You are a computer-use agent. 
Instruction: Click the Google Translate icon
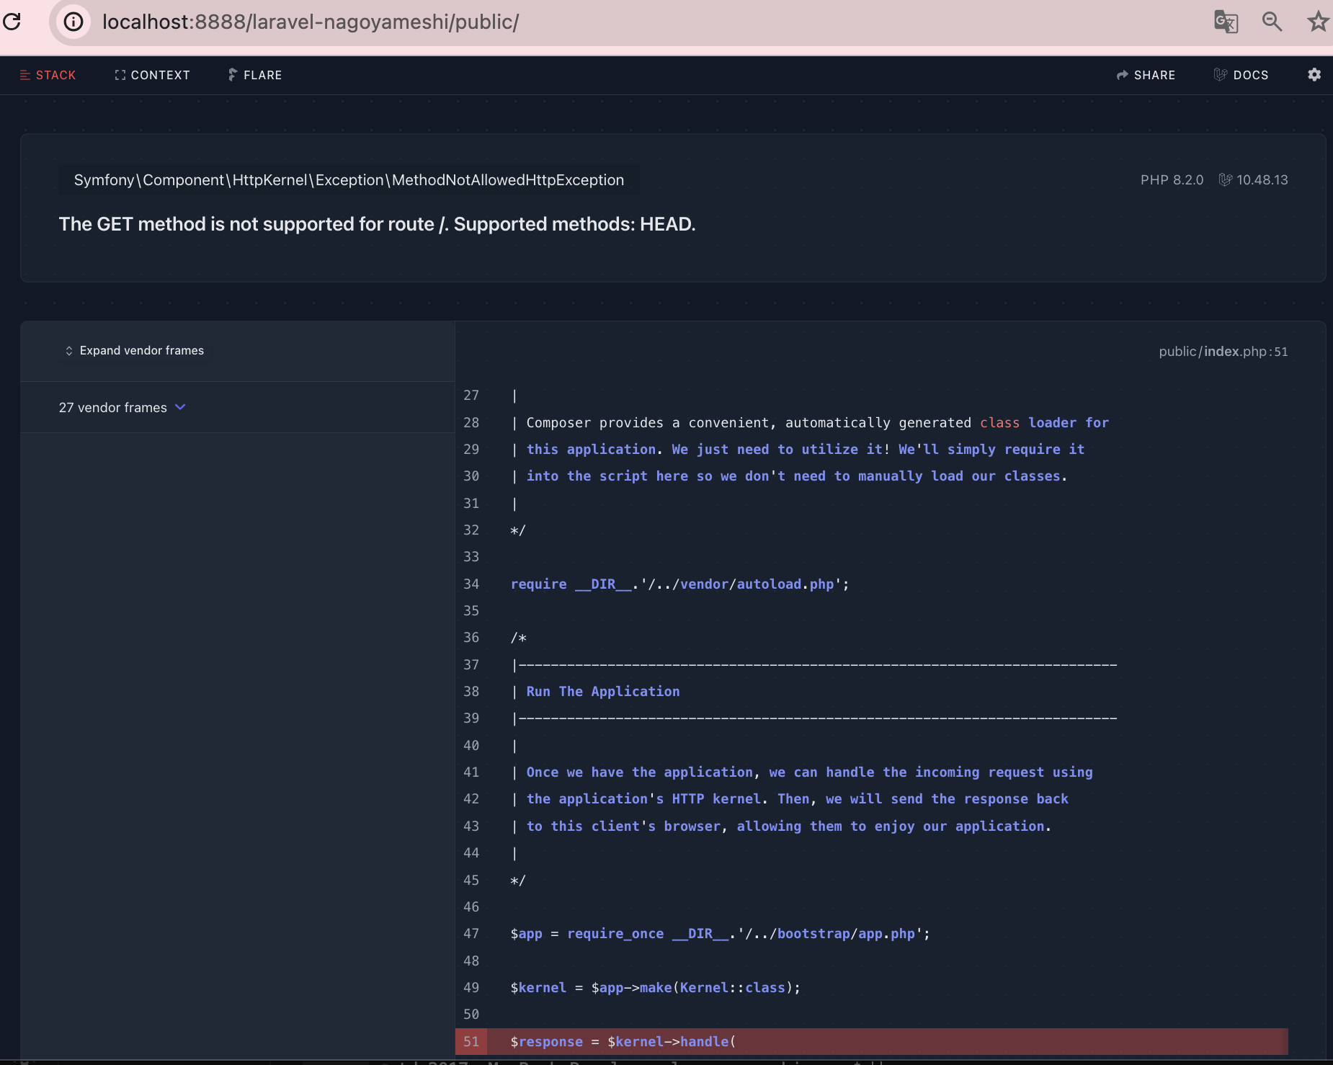click(1226, 22)
